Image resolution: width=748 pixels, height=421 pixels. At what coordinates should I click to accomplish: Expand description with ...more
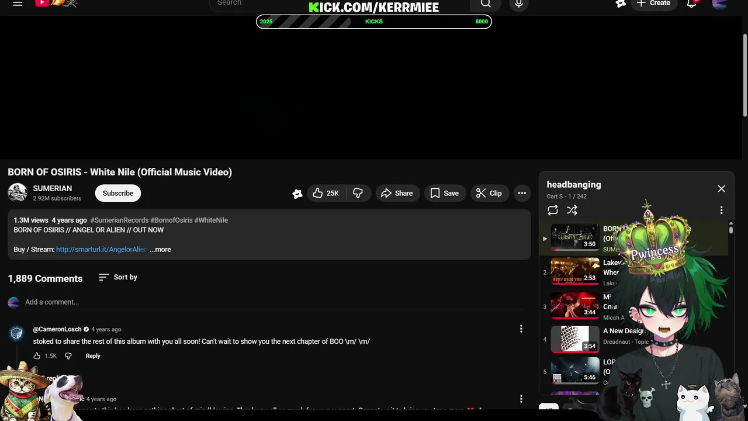click(160, 249)
